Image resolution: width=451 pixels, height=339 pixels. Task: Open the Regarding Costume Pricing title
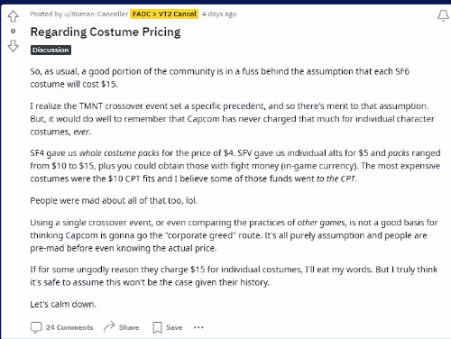106,32
